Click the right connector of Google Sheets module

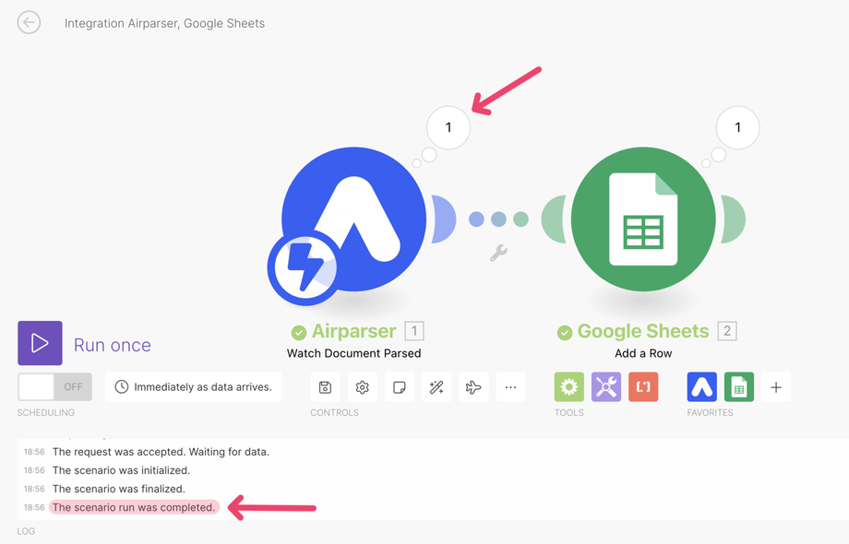[734, 219]
